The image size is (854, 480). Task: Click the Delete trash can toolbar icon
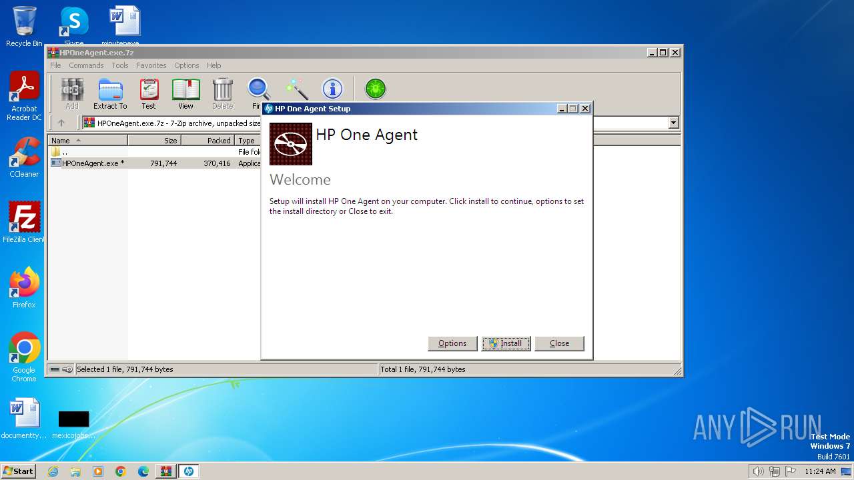[222, 93]
